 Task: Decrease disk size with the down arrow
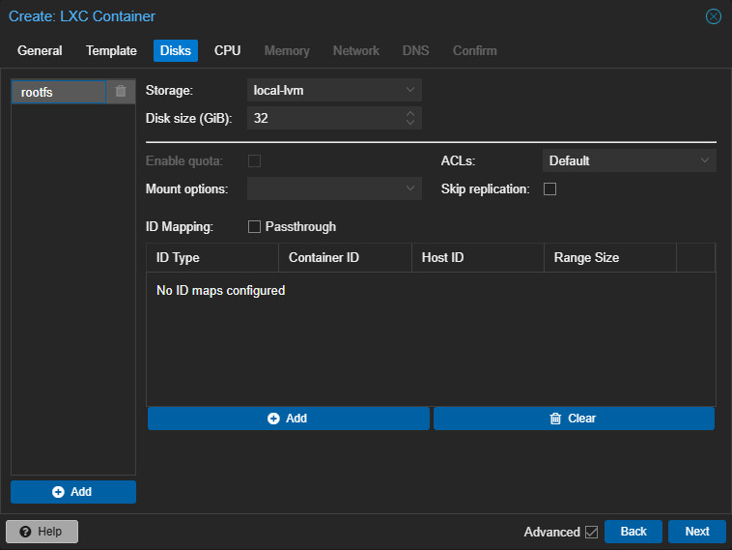pos(409,122)
